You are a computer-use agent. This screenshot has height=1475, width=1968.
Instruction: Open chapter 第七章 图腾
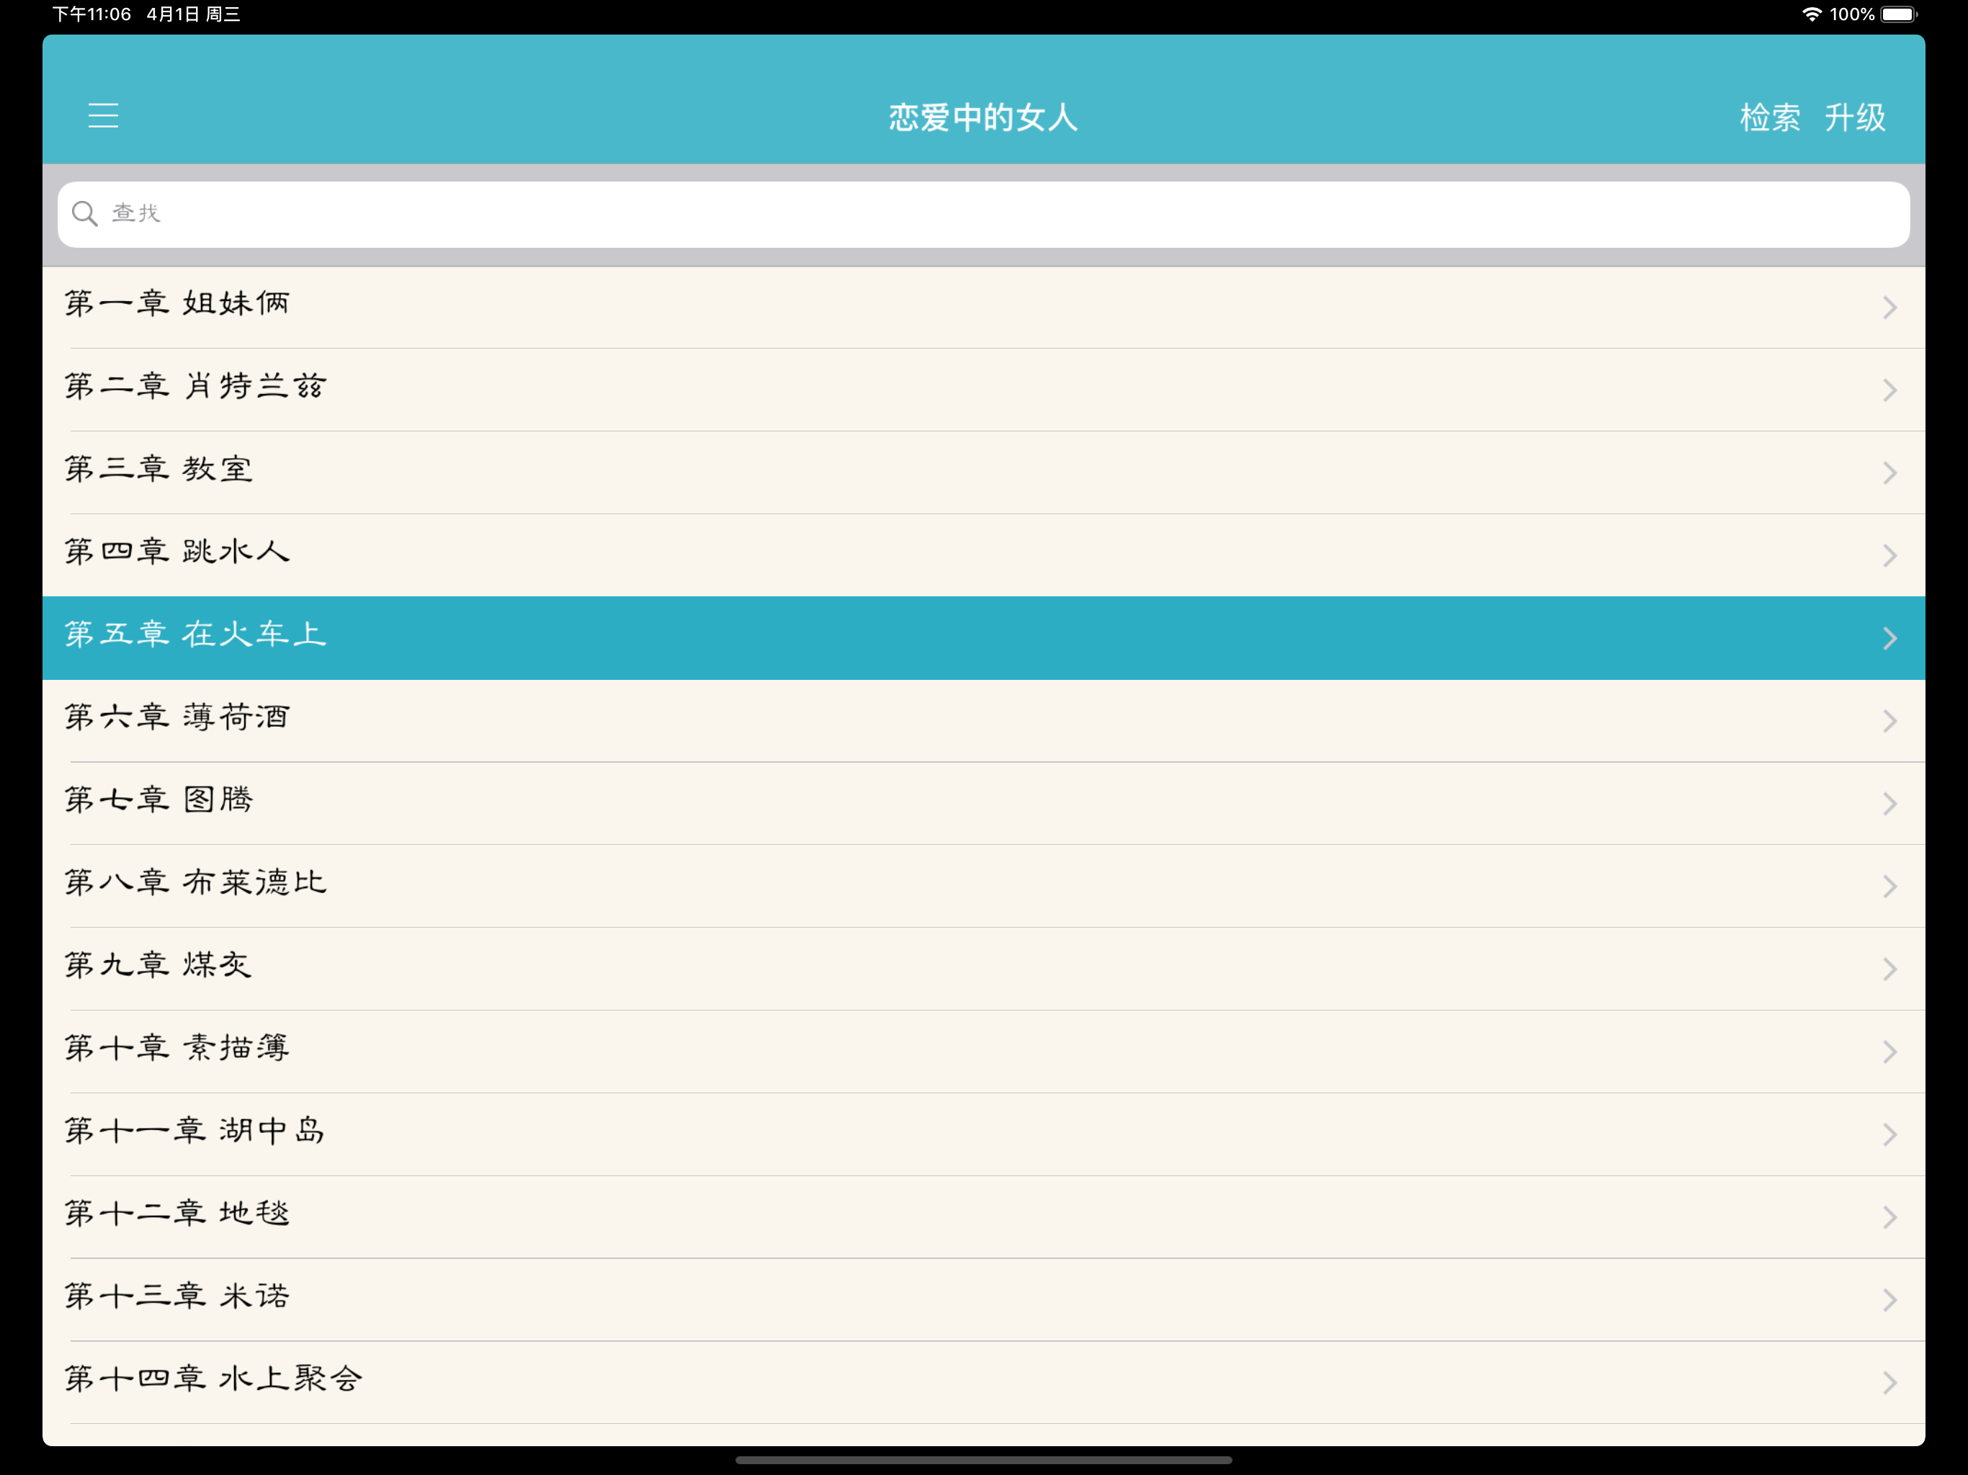coord(983,803)
